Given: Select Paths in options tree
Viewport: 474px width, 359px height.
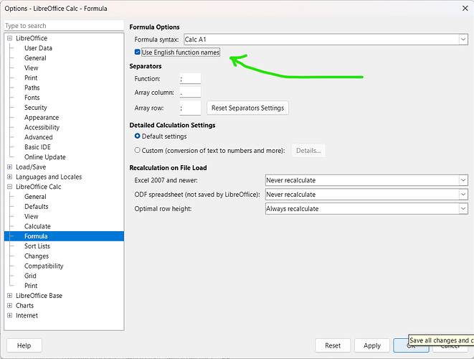Looking at the screenshot, I should 32,88.
